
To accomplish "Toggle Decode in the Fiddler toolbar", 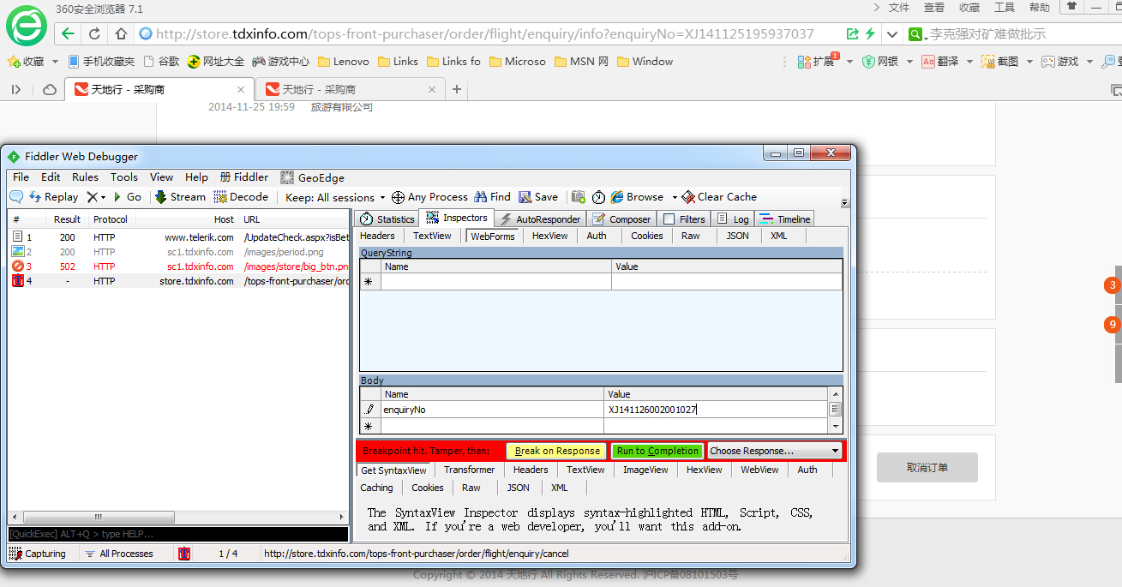I will (x=241, y=197).
